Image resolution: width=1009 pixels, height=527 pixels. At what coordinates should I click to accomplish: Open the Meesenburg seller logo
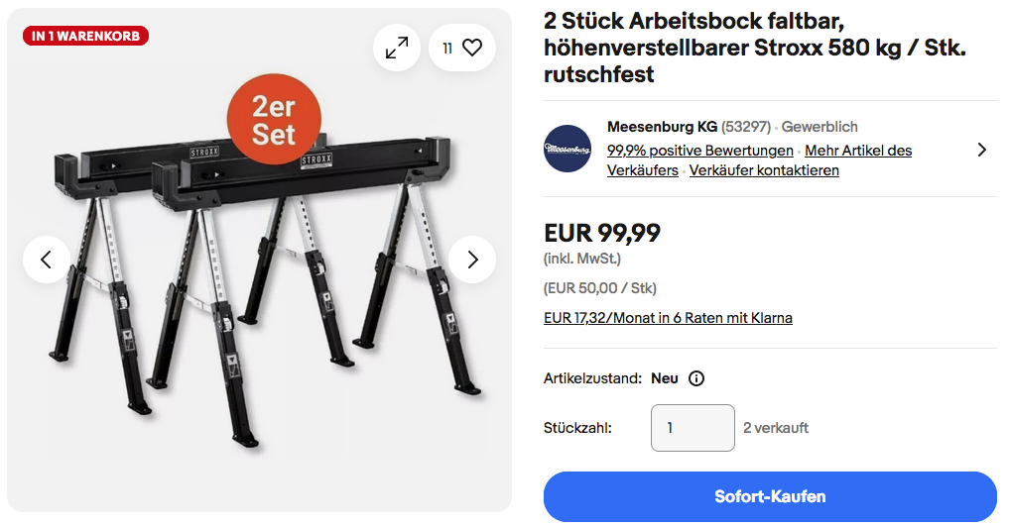coord(568,149)
